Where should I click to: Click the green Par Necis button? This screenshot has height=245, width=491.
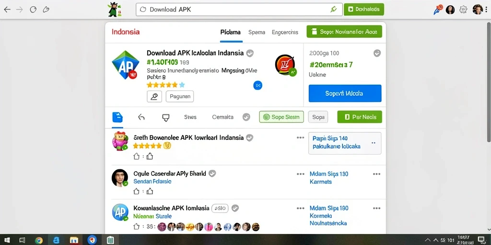pyautogui.click(x=360, y=117)
